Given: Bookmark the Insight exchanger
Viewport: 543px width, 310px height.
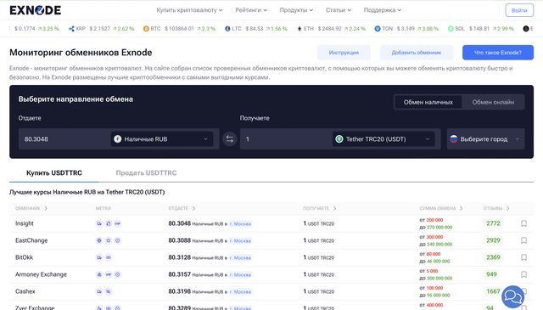Looking at the screenshot, I should [x=524, y=223].
